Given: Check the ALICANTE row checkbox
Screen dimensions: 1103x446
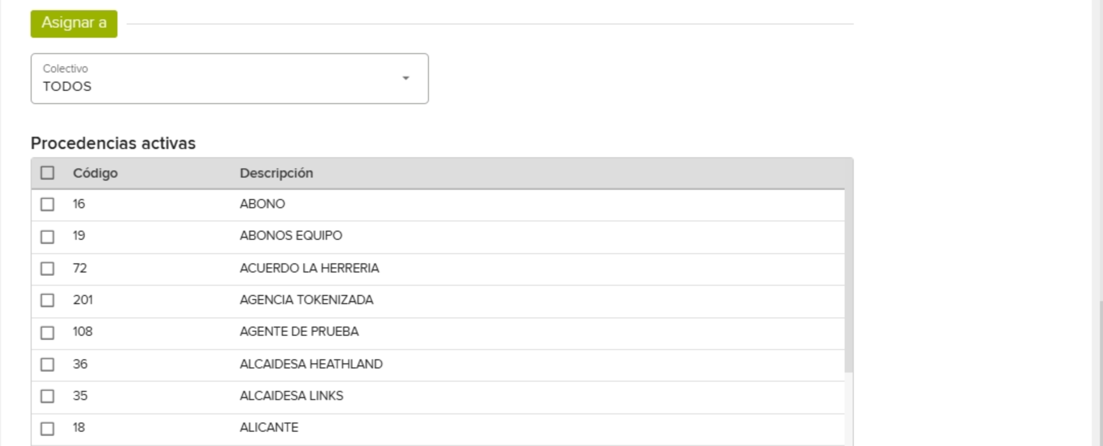Looking at the screenshot, I should [47, 428].
